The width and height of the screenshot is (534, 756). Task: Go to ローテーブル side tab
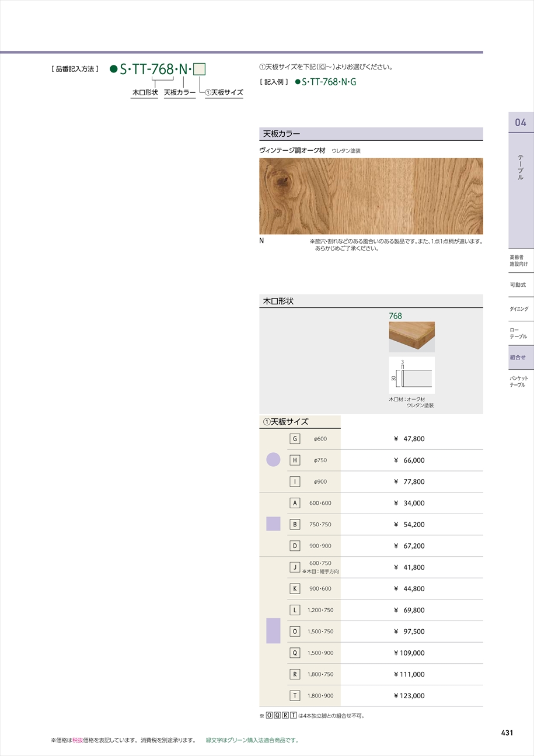pyautogui.click(x=518, y=333)
